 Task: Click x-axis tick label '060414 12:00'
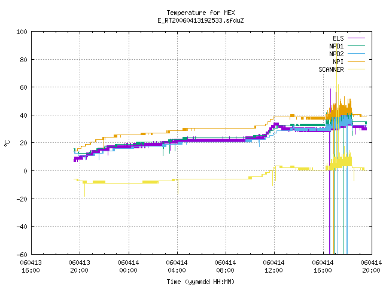(274, 267)
